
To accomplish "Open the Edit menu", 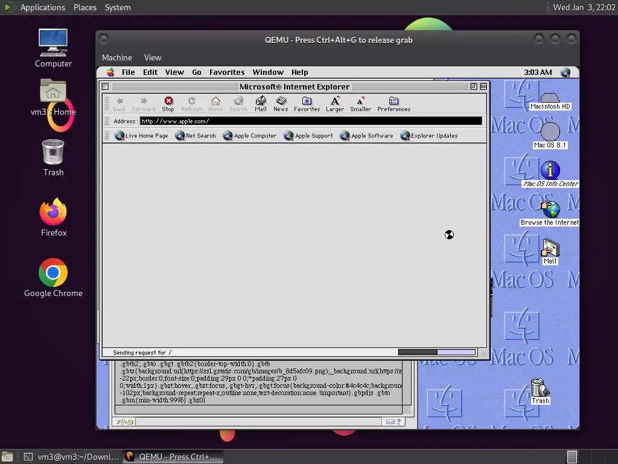I will [x=150, y=72].
